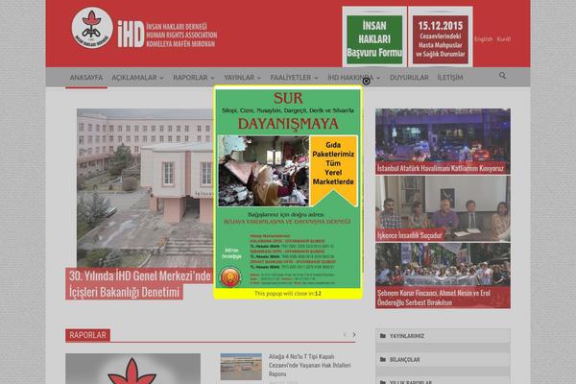Click the Rojava association logo in popup
The width and height of the screenshot is (576, 384).
[230, 277]
